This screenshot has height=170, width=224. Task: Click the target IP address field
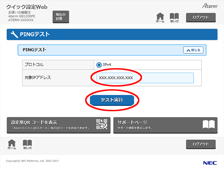145,78
